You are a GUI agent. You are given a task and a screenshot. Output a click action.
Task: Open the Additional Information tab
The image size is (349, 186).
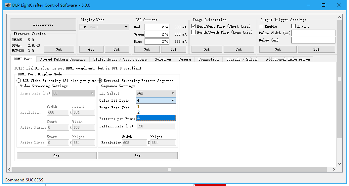(288, 59)
